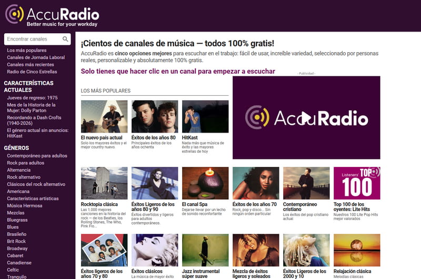Open Radio de Cinco Estrellas
This screenshot has width=421, height=279.
tap(32, 72)
